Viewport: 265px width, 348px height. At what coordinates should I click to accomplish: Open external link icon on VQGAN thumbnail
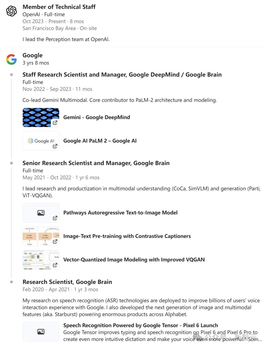coord(55,265)
